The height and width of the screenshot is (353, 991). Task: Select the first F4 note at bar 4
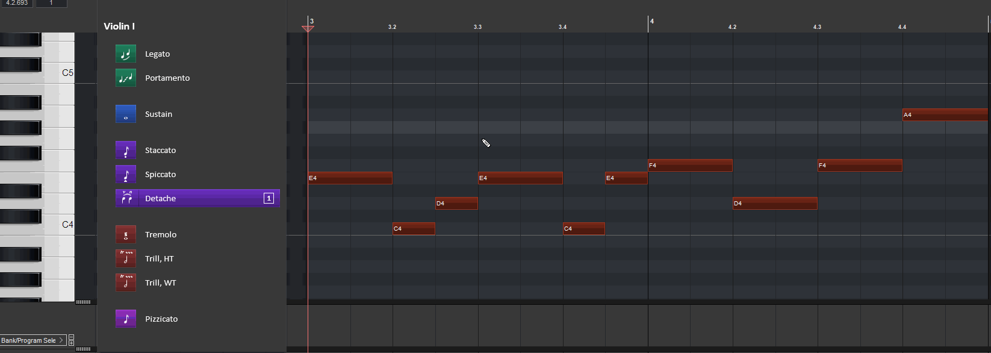click(690, 165)
